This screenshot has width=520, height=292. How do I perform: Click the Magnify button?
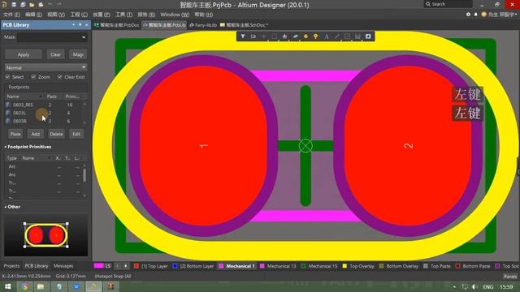tap(78, 54)
